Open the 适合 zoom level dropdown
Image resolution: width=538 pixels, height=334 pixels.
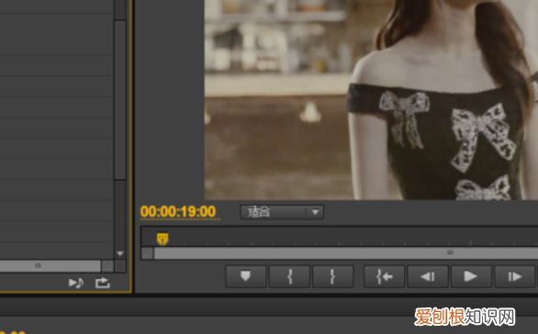pos(282,212)
